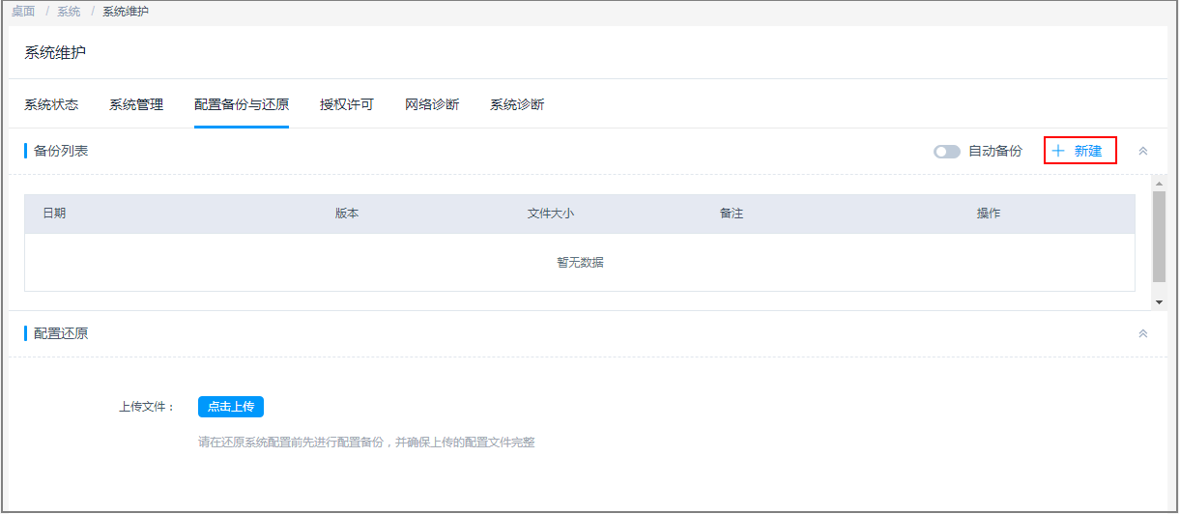
Task: Click the 备注 column header
Action: (732, 214)
